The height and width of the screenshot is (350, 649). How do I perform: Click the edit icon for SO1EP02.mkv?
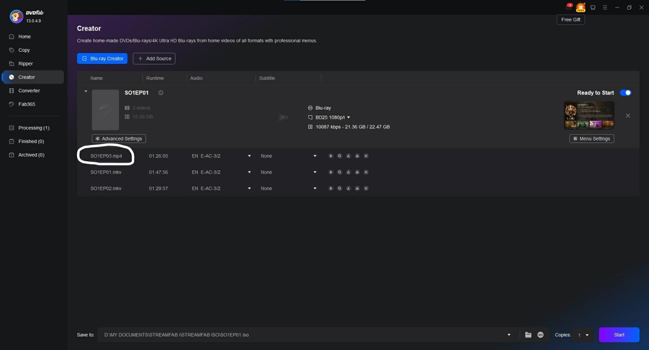[348, 189]
